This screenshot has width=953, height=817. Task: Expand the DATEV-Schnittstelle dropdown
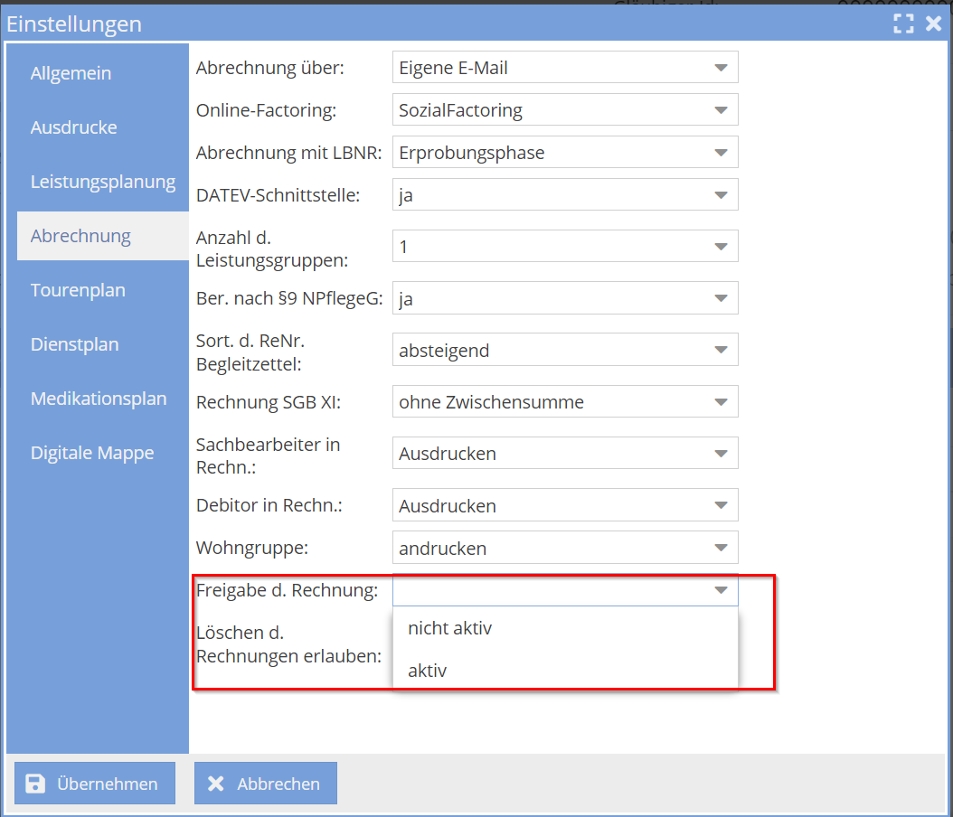click(x=720, y=195)
